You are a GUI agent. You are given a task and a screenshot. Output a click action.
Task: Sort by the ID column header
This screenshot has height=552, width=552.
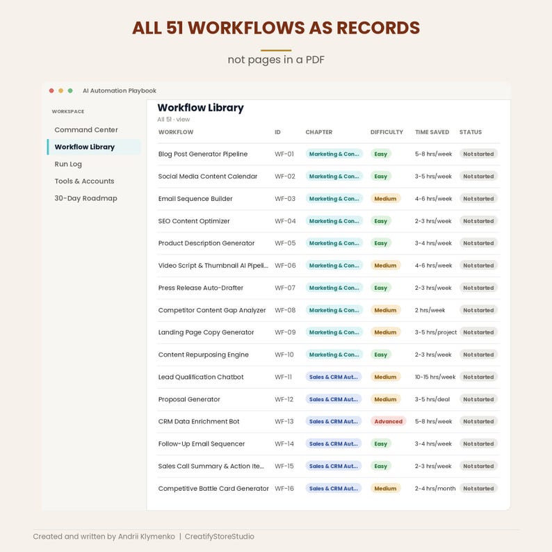[277, 132]
